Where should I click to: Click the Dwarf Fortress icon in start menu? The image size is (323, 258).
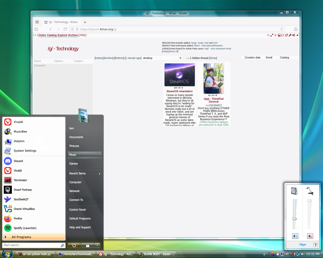point(8,190)
